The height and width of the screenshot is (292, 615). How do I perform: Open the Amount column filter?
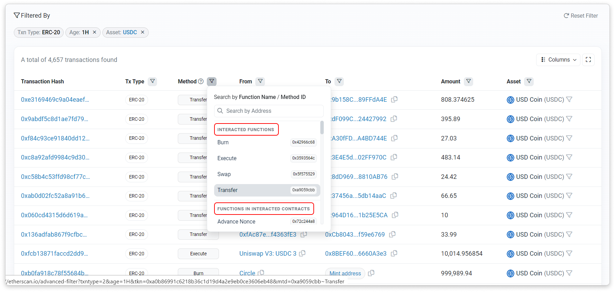coord(468,81)
